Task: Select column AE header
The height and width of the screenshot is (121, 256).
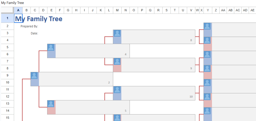Action: click(x=252, y=10)
